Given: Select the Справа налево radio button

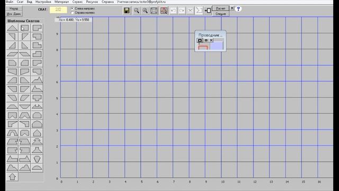Looking at the screenshot, I should [x=73, y=13].
